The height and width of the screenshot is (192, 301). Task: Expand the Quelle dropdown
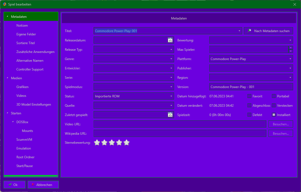click(x=171, y=105)
